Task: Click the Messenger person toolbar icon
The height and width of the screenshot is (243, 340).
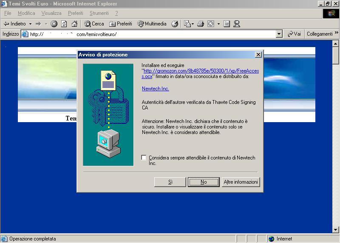Action: pyautogui.click(x=237, y=24)
